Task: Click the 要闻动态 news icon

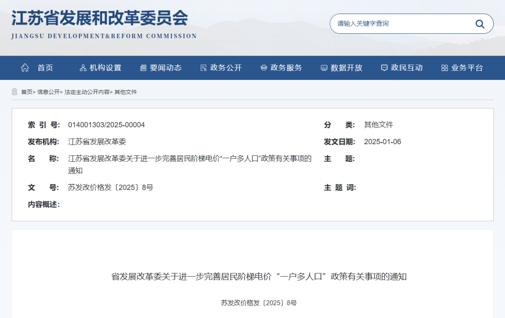Action: (143, 68)
